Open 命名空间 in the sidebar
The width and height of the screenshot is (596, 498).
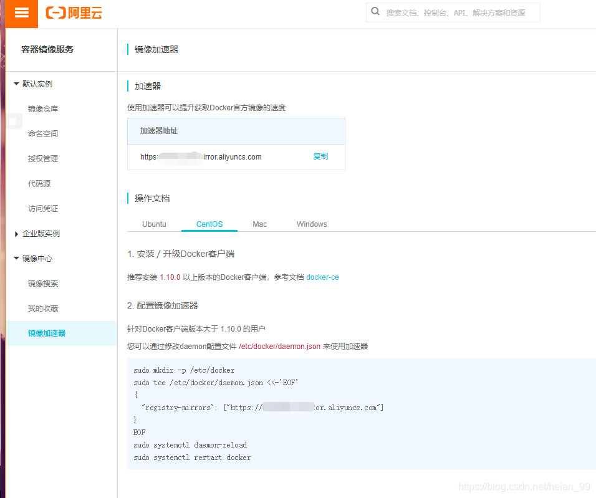(x=43, y=134)
